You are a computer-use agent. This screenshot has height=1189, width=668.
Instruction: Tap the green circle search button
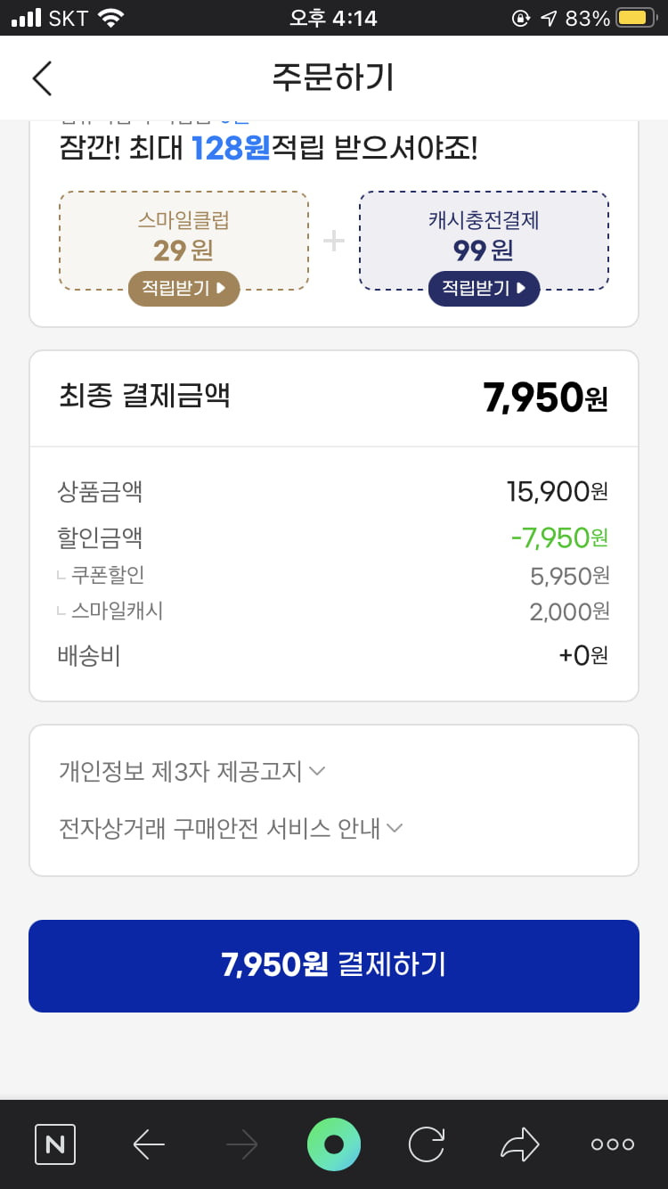(x=334, y=1144)
